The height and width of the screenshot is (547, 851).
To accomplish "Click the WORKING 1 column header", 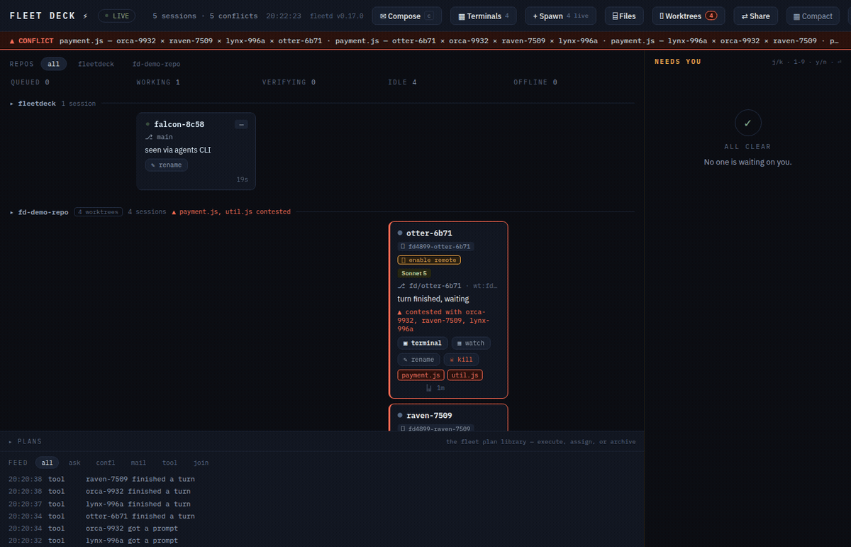I will coord(158,82).
